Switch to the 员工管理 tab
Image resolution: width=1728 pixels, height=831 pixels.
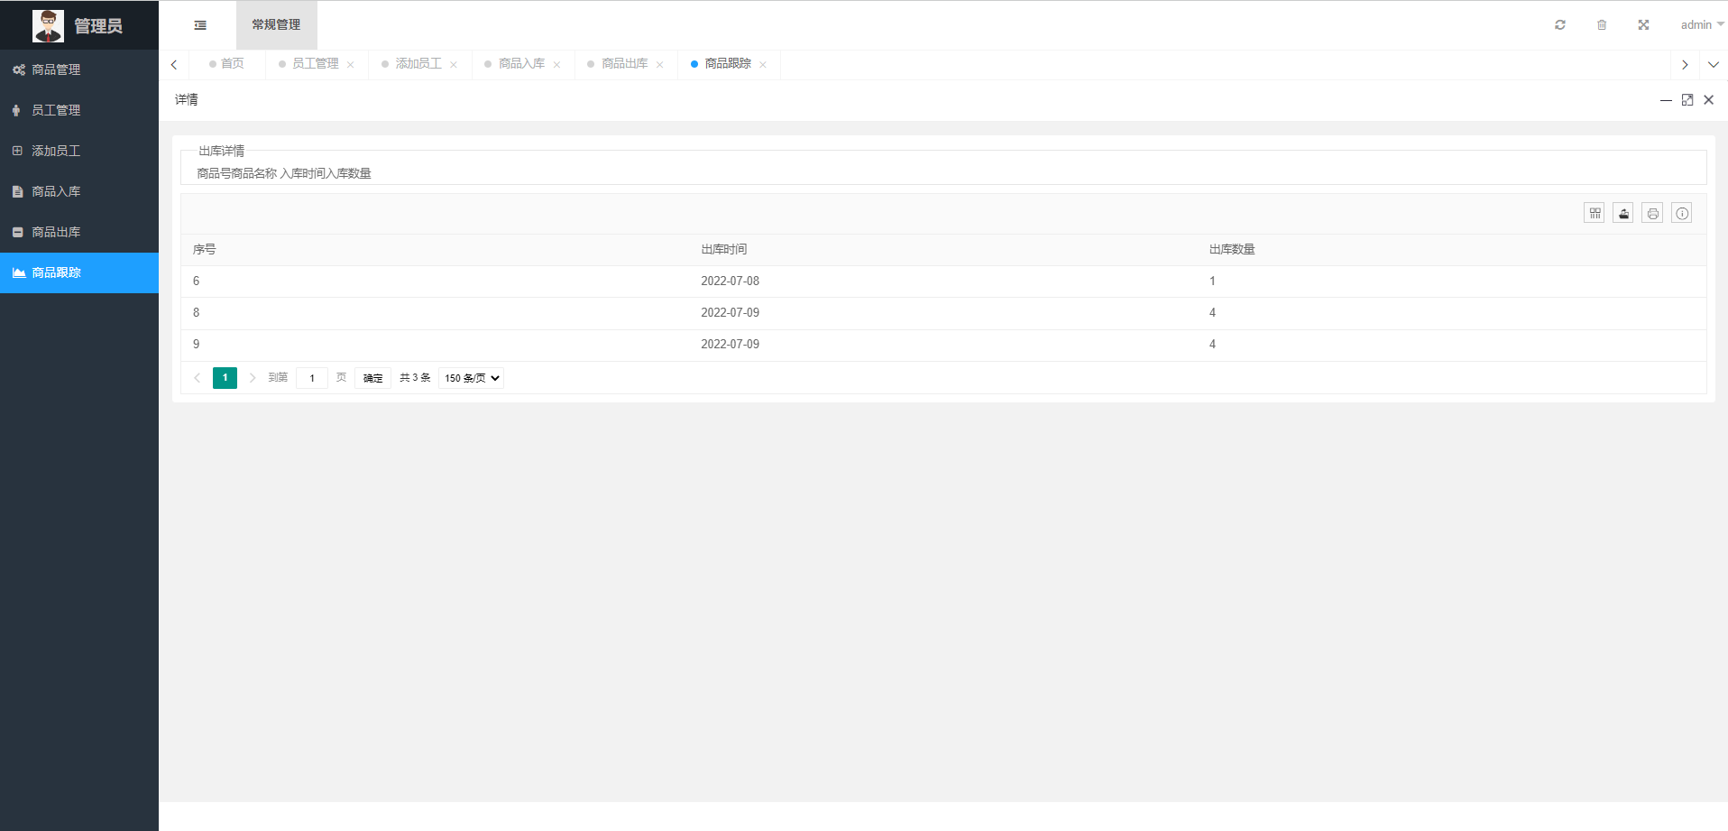click(316, 64)
